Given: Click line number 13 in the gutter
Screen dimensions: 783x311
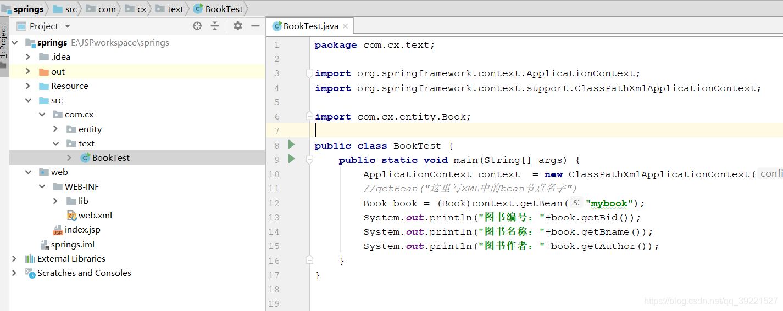Looking at the screenshot, I should (274, 218).
